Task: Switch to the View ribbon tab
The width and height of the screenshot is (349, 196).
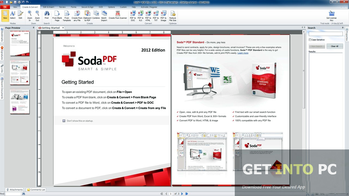Action: [15, 7]
